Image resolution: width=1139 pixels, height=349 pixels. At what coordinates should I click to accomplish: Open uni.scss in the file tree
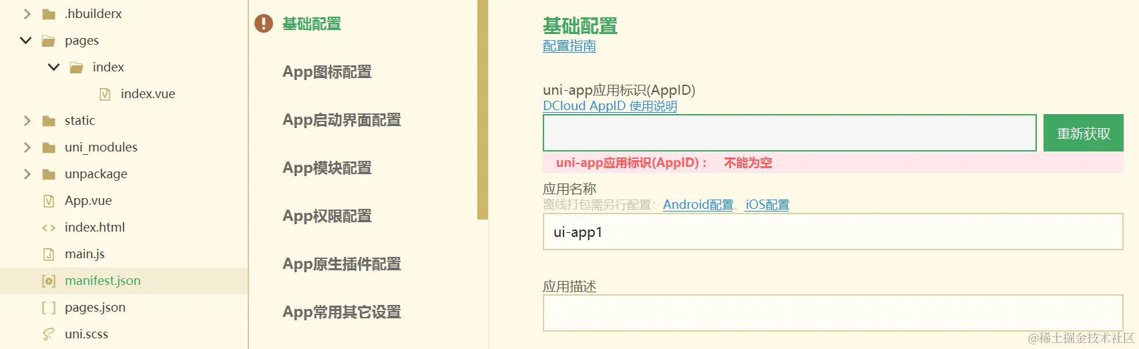click(86, 334)
